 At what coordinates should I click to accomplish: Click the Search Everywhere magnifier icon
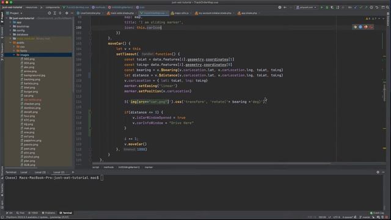click(x=388, y=7)
